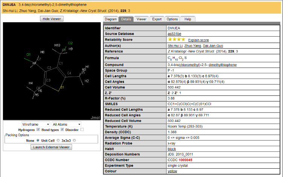This screenshot has height=177, width=283.
Task: Switch to the Diagram tab
Action: pos(111,19)
